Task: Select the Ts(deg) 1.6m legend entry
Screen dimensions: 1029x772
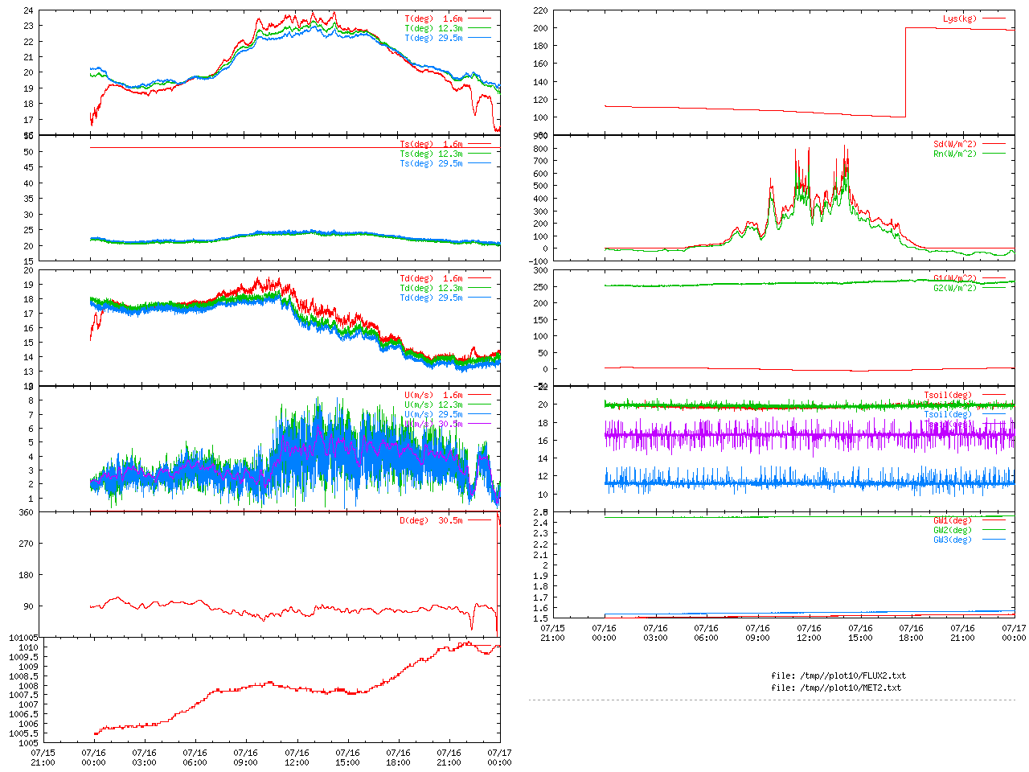Action: (x=432, y=145)
